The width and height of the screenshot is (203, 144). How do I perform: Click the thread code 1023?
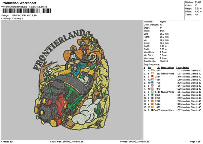click(x=179, y=70)
